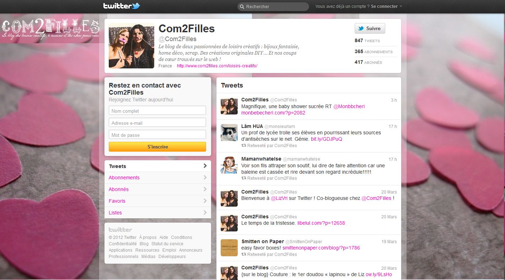Open Listes in sidebar menu
The width and height of the screenshot is (505, 280).
(x=158, y=213)
